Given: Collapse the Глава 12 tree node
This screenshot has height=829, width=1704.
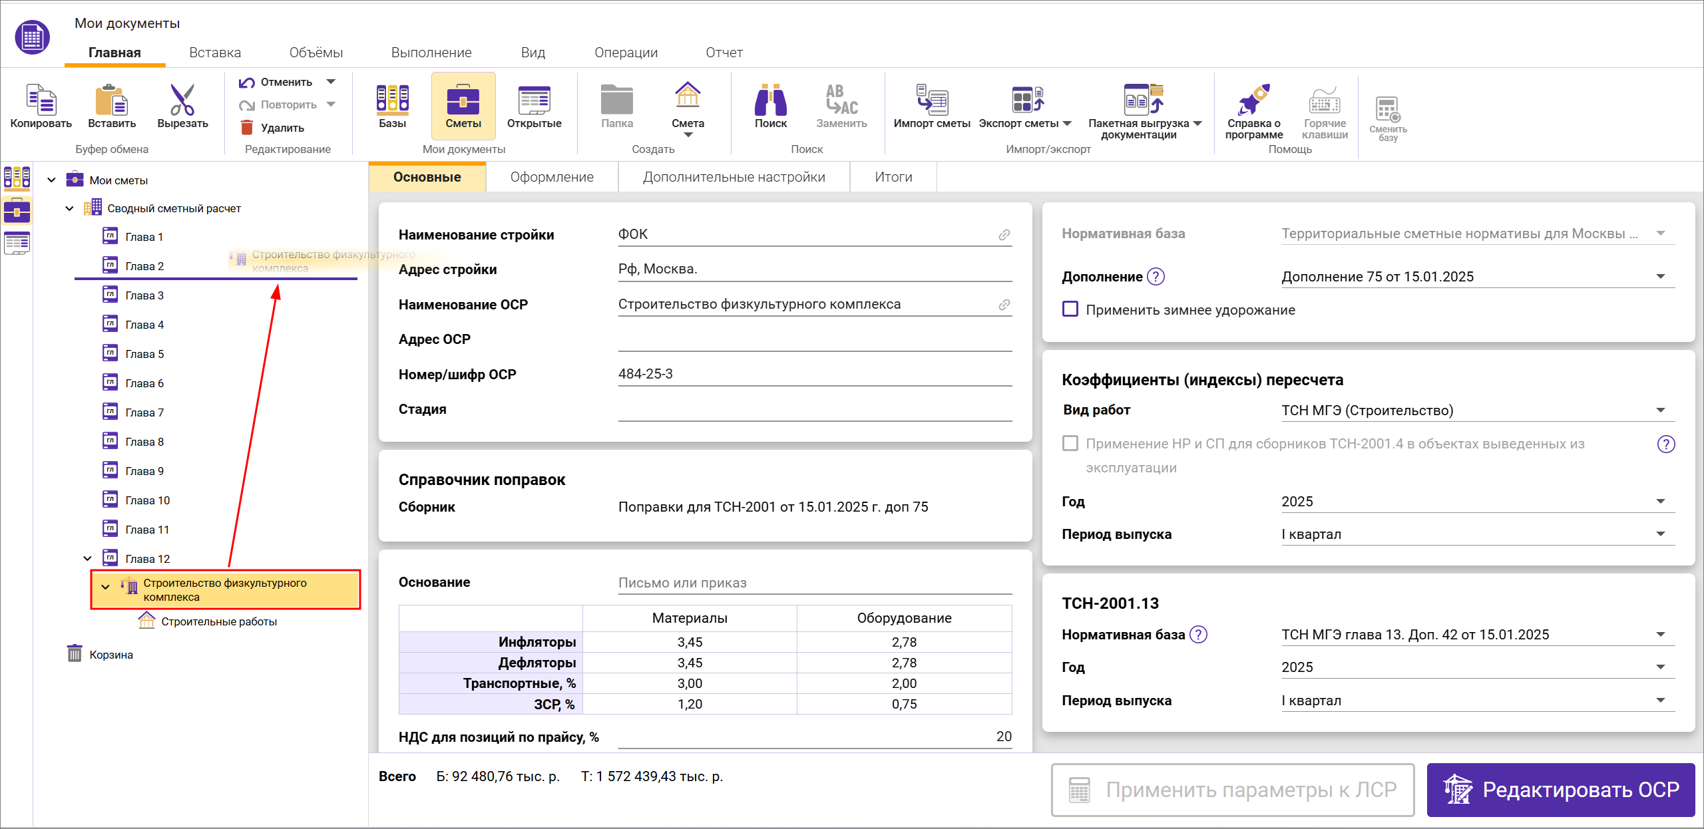Looking at the screenshot, I should (88, 559).
